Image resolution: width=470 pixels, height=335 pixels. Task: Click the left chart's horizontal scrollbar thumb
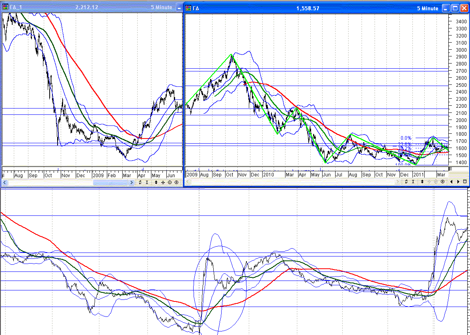(110, 183)
